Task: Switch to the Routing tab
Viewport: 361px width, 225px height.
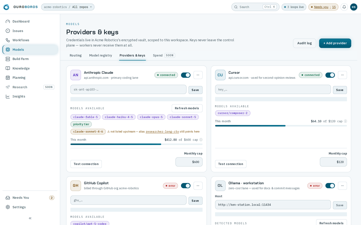Action: tap(76, 55)
